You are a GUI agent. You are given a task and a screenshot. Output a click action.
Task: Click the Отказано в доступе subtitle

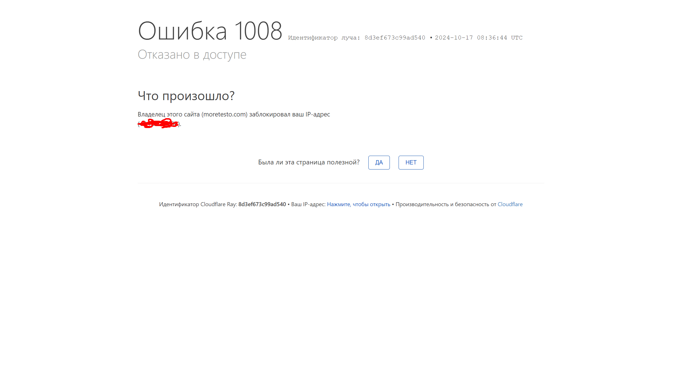pos(192,54)
